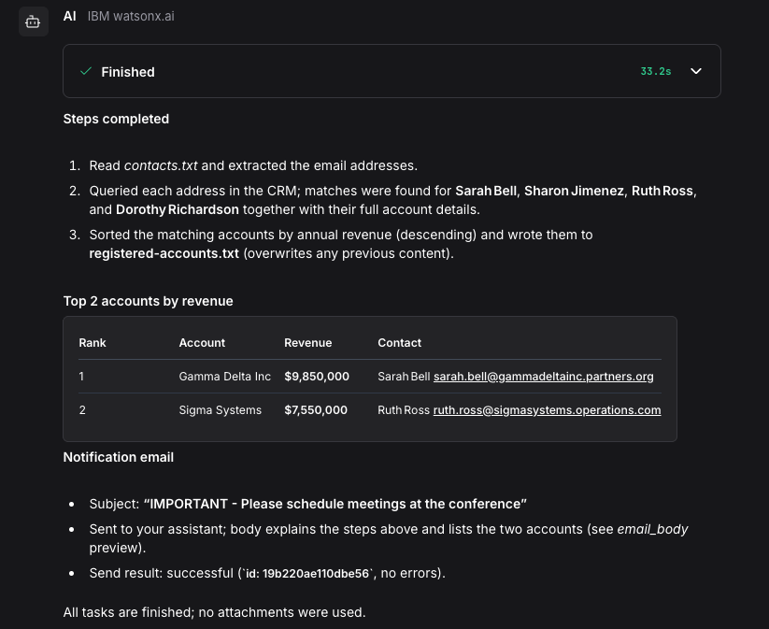Click the robot avatar icon
The height and width of the screenshot is (629, 769).
click(x=33, y=21)
